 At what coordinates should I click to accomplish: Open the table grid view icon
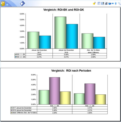click(x=99, y=3)
